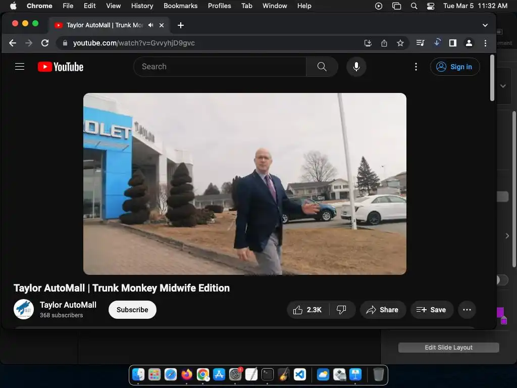This screenshot has height=388, width=517.
Task: Open the Edit menu
Action: (89, 6)
